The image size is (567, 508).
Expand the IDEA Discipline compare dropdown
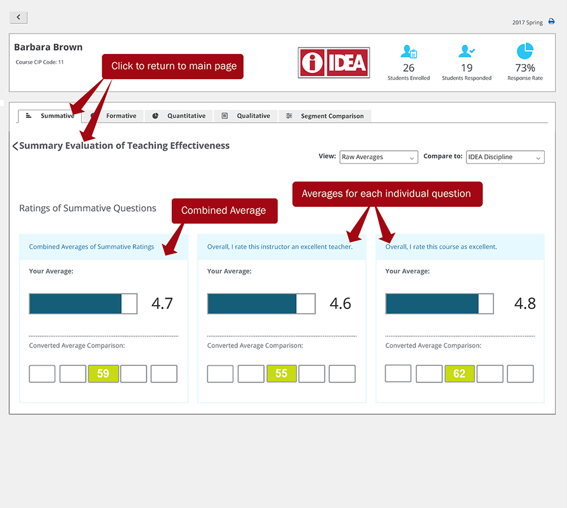505,157
